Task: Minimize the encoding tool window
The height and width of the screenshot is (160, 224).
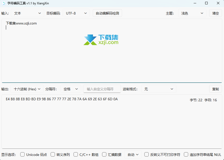Action: pos(195,3)
